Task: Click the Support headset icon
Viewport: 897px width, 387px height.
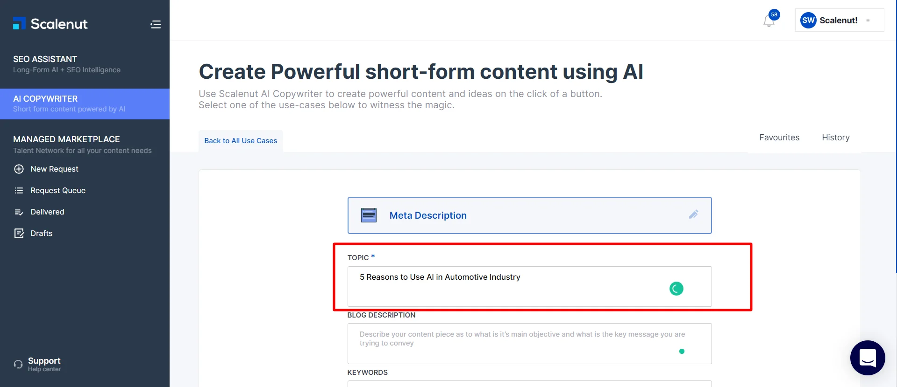Action: [18, 364]
